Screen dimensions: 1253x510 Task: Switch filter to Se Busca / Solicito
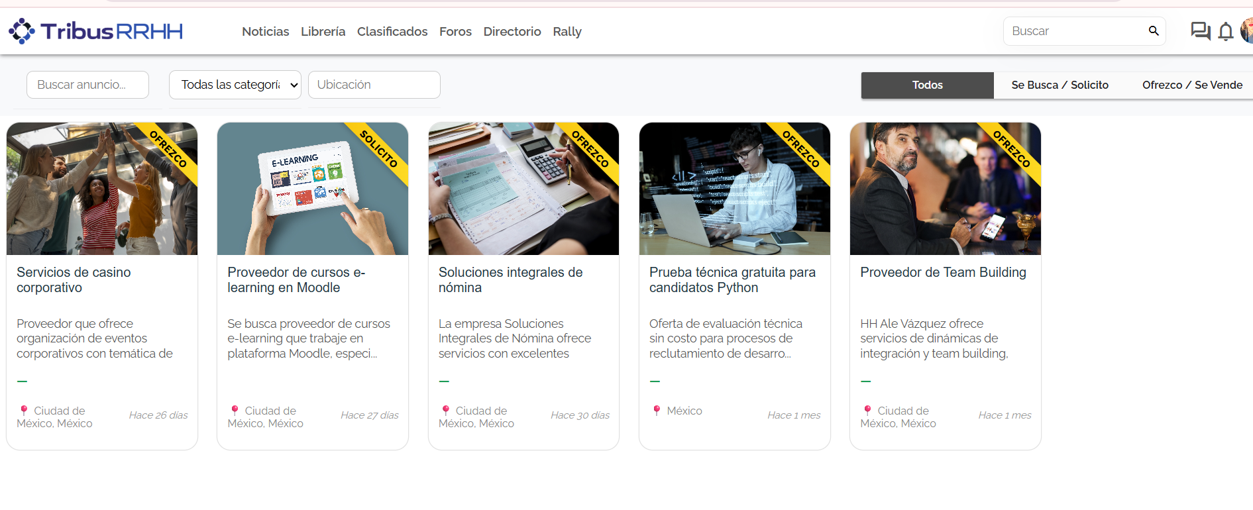pyautogui.click(x=1060, y=85)
